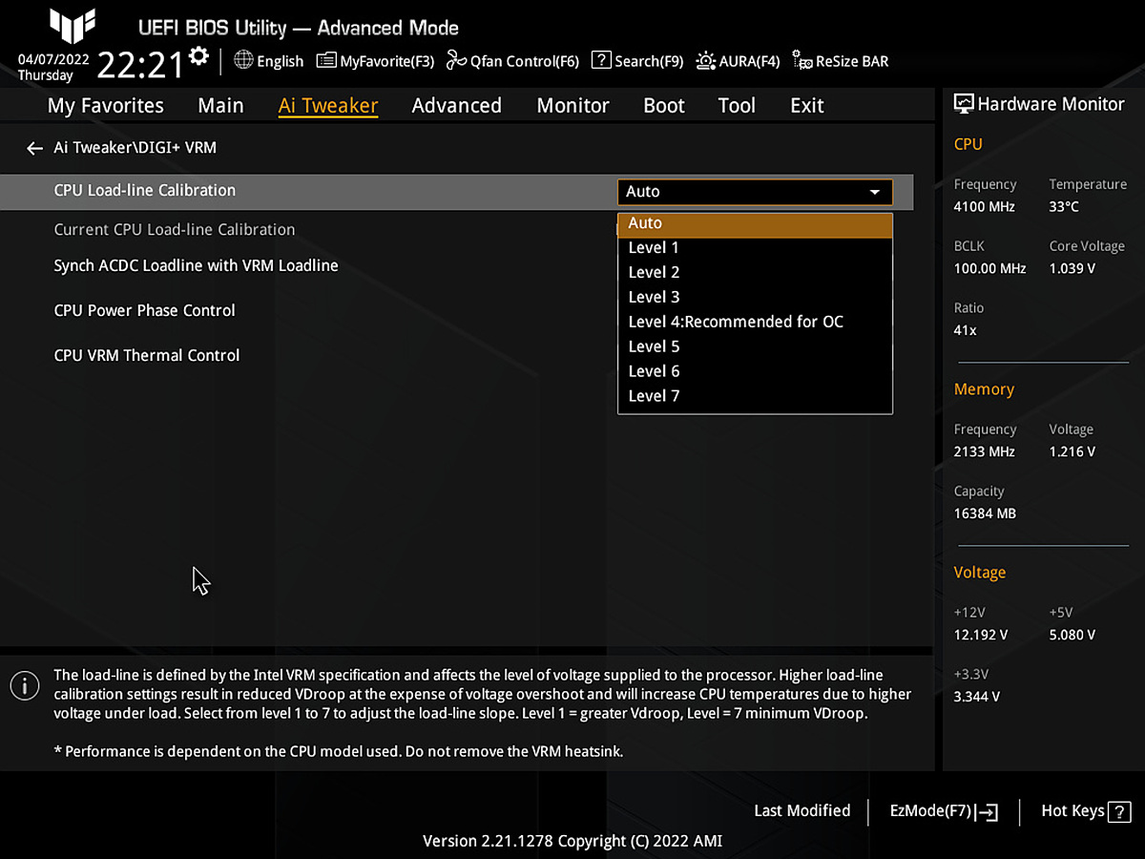Click the Current CPU Load-line Calibration row
1145x859 pixels.
tap(175, 230)
